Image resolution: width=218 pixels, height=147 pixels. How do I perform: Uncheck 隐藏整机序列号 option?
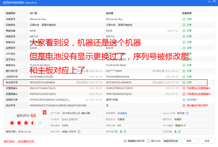pyautogui.click(x=125, y=141)
